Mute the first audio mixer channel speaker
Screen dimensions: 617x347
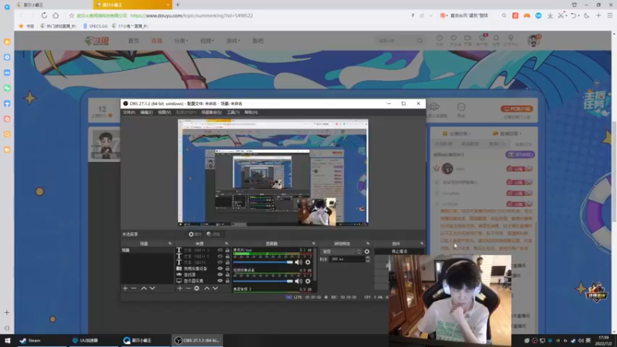pos(298,262)
